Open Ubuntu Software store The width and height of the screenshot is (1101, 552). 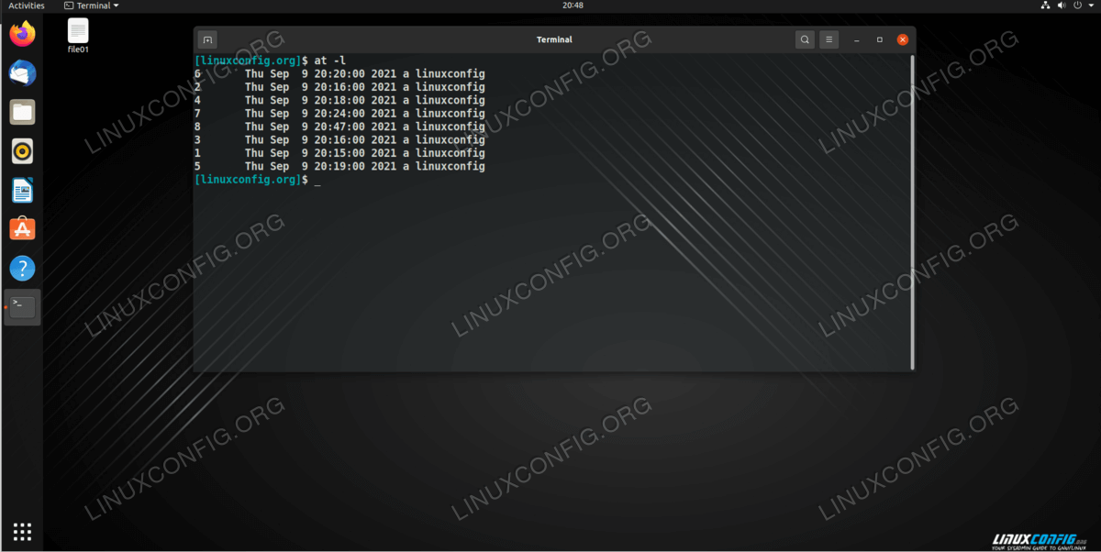pyautogui.click(x=22, y=229)
